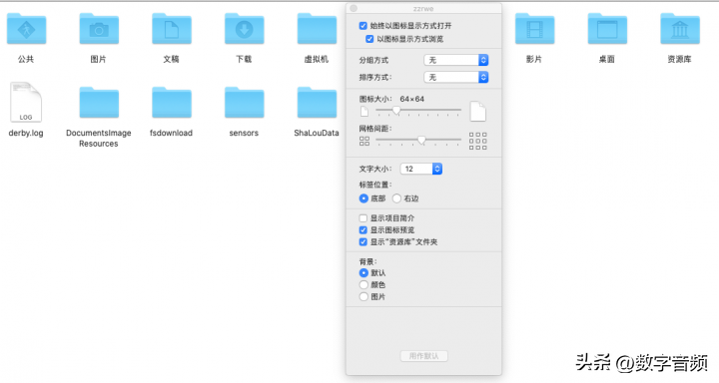719x383 pixels.
Task: Select the derby.log file icon
Action: point(26,102)
